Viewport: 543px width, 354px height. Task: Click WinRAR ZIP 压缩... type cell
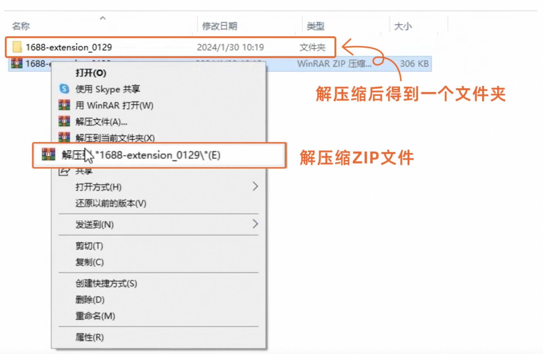pyautogui.click(x=335, y=64)
